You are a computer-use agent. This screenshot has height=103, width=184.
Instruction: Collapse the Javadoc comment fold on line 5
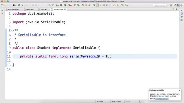click(x=11, y=31)
